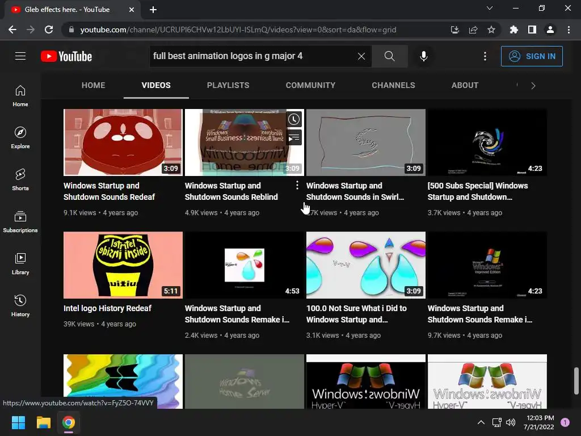The image size is (581, 436).
Task: Click the browser address bar URL
Action: [x=238, y=30]
